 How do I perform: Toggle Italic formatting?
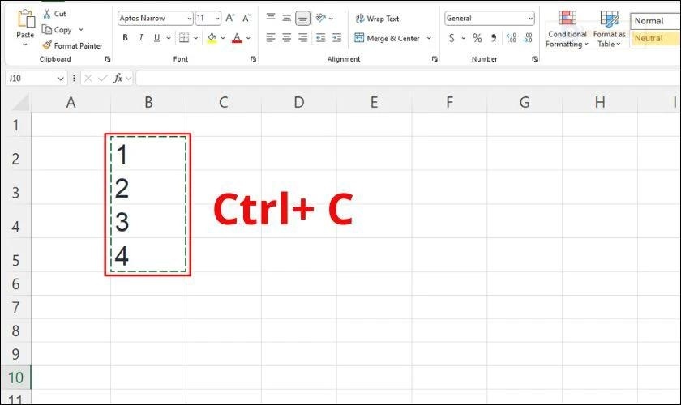pos(141,38)
